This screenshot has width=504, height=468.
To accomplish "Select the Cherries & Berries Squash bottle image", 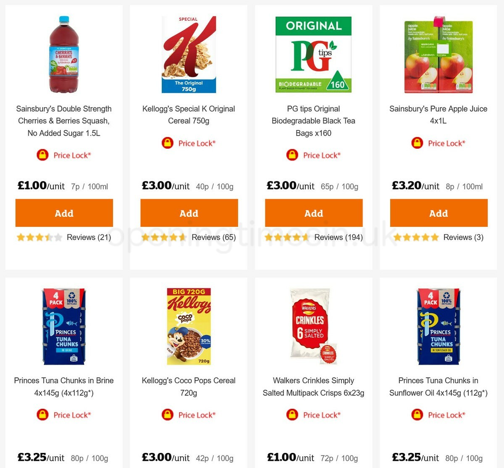I will coord(64,54).
